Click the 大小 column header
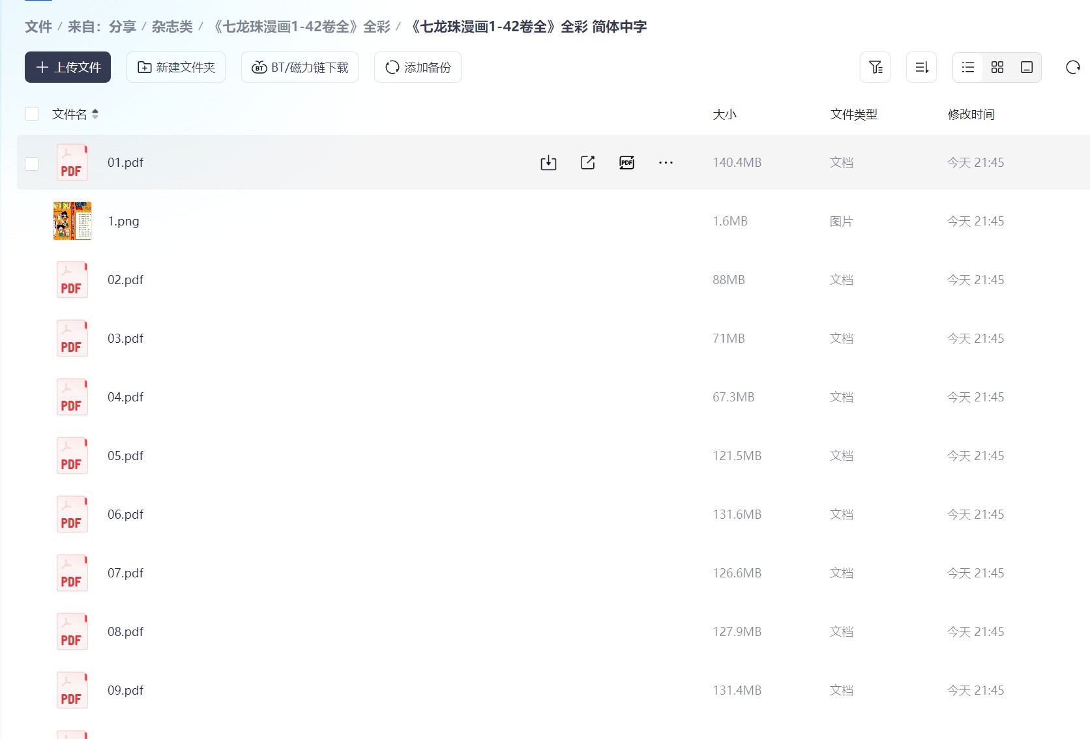Viewport: 1090px width, 739px height. pos(724,115)
